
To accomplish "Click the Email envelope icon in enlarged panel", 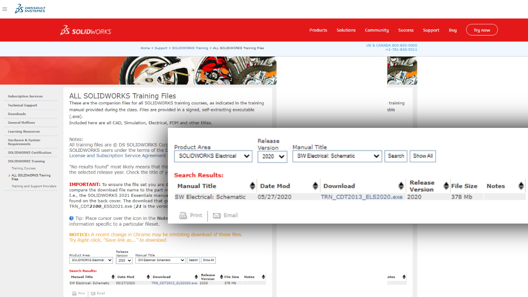I will (x=217, y=215).
